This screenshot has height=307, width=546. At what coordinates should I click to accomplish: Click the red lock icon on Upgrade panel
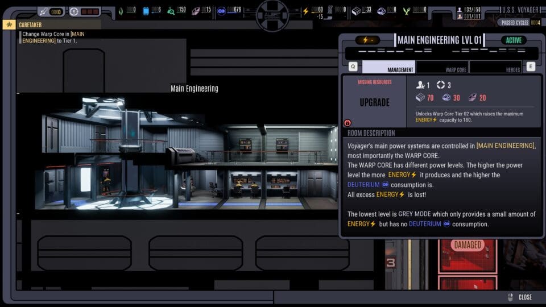pyautogui.click(x=348, y=122)
